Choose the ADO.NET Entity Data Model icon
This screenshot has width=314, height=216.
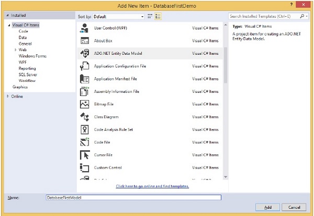point(84,53)
